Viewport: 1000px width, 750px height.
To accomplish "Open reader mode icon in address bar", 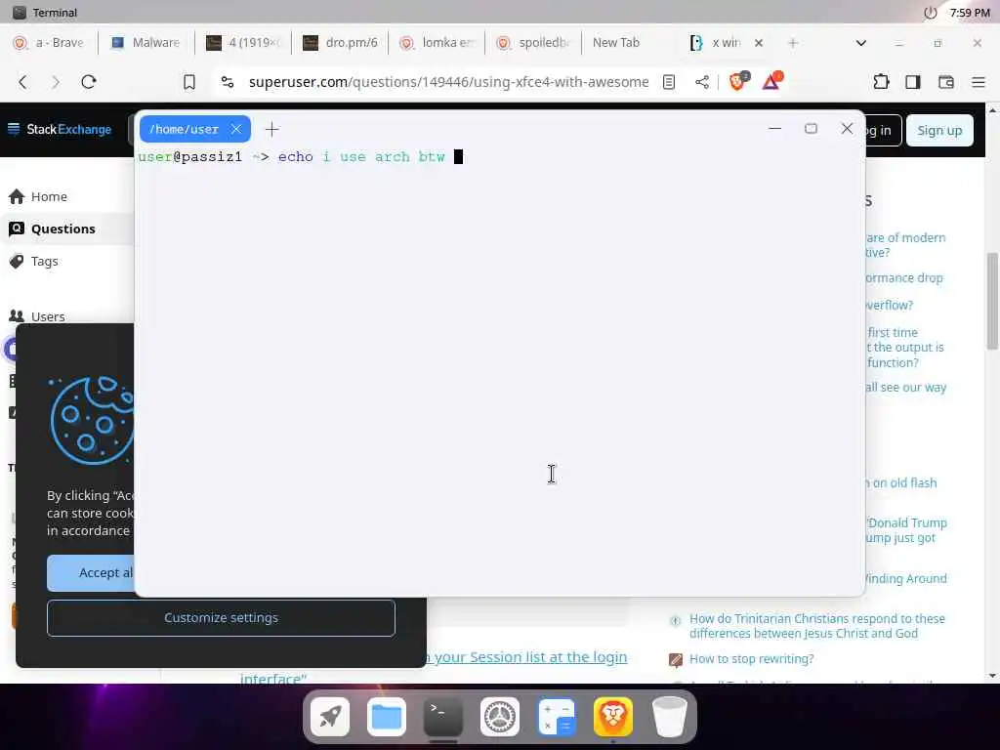I will pyautogui.click(x=668, y=82).
